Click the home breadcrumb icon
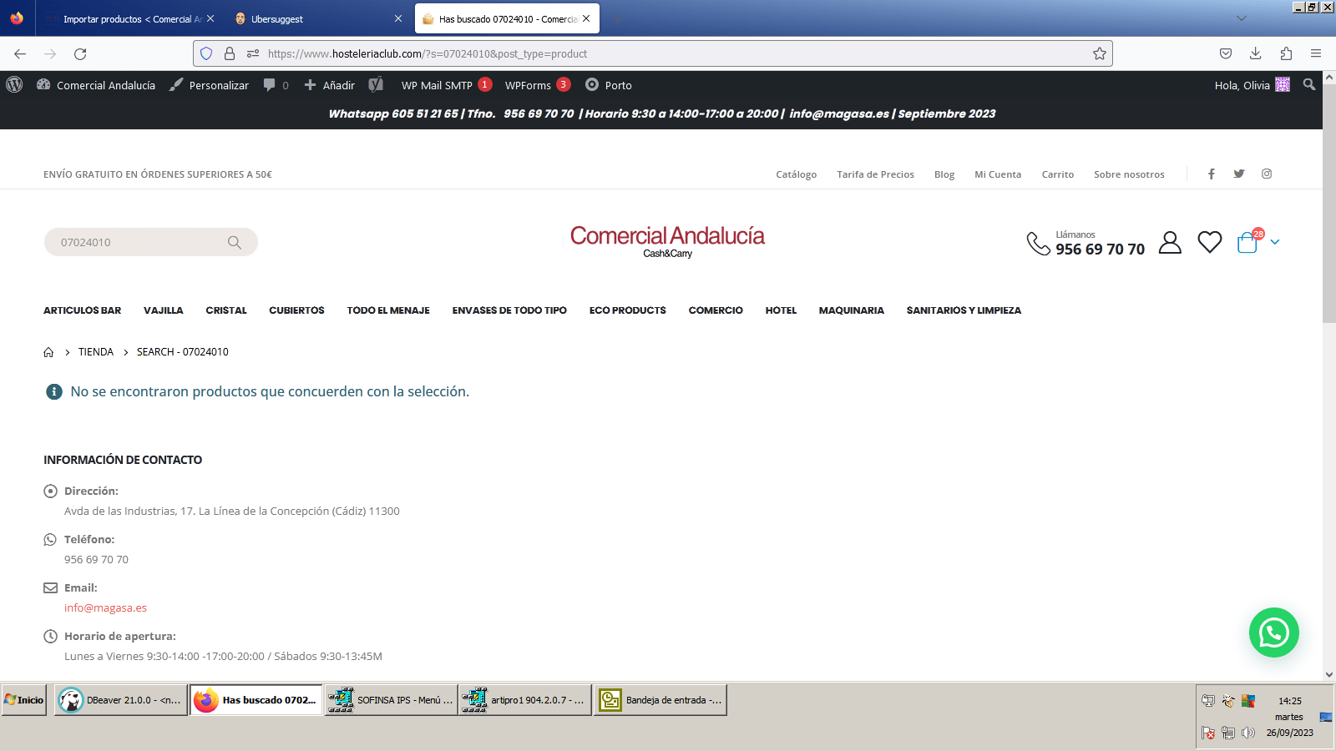Viewport: 1336px width, 751px height. (x=48, y=352)
